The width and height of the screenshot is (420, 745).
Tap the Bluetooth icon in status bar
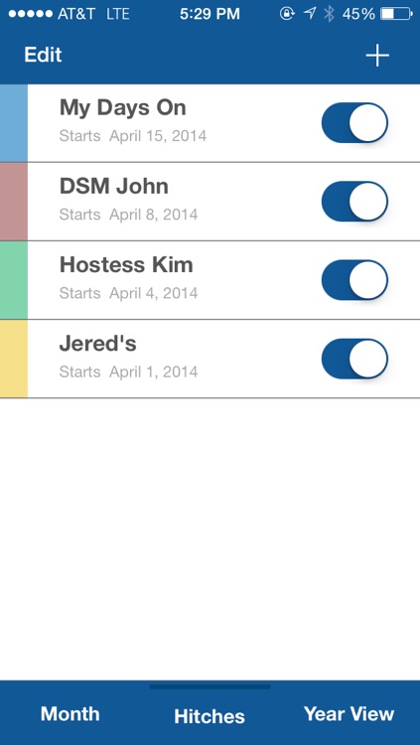click(329, 14)
